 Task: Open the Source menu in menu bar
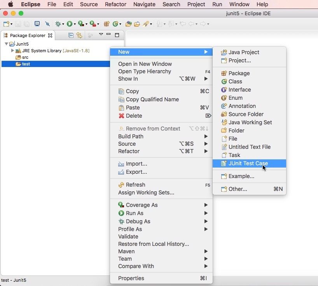click(x=89, y=4)
